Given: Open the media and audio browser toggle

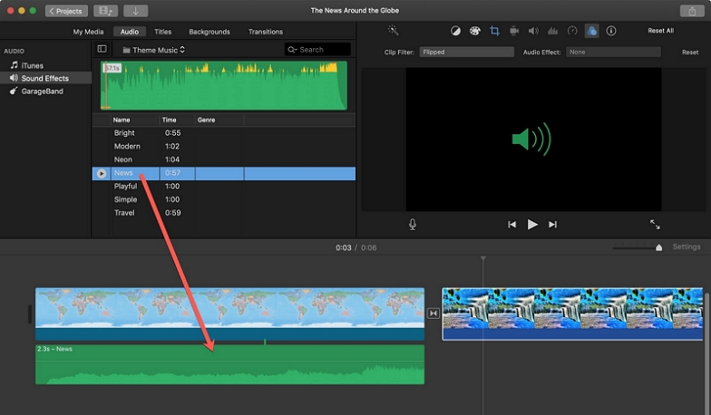Looking at the screenshot, I should pyautogui.click(x=105, y=11).
